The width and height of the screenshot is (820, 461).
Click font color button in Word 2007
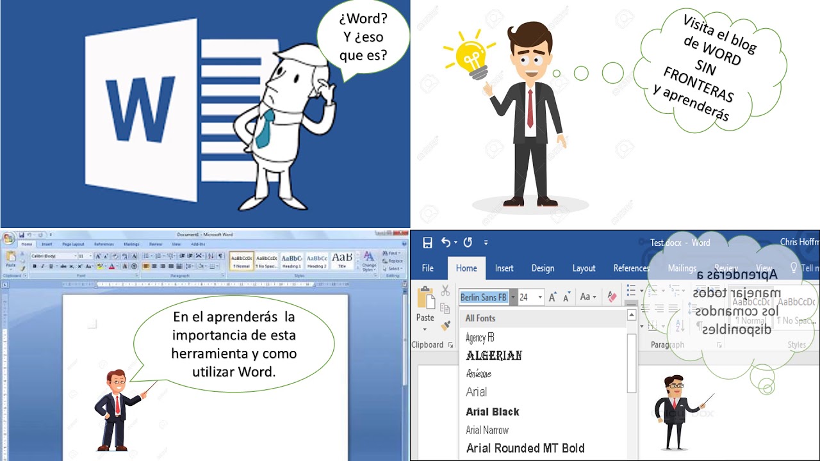coord(111,266)
